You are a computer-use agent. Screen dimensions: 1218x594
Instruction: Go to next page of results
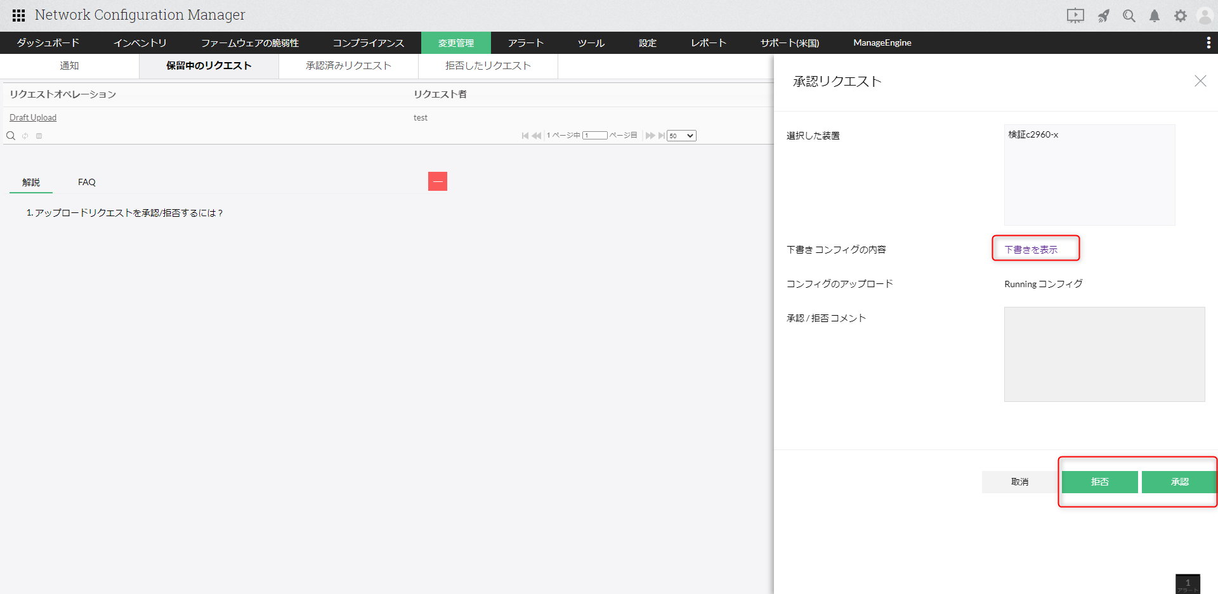[x=650, y=136]
